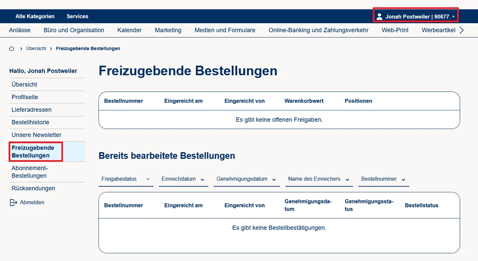The image size is (478, 261).
Task: Click the user profile icon in header
Action: (379, 17)
